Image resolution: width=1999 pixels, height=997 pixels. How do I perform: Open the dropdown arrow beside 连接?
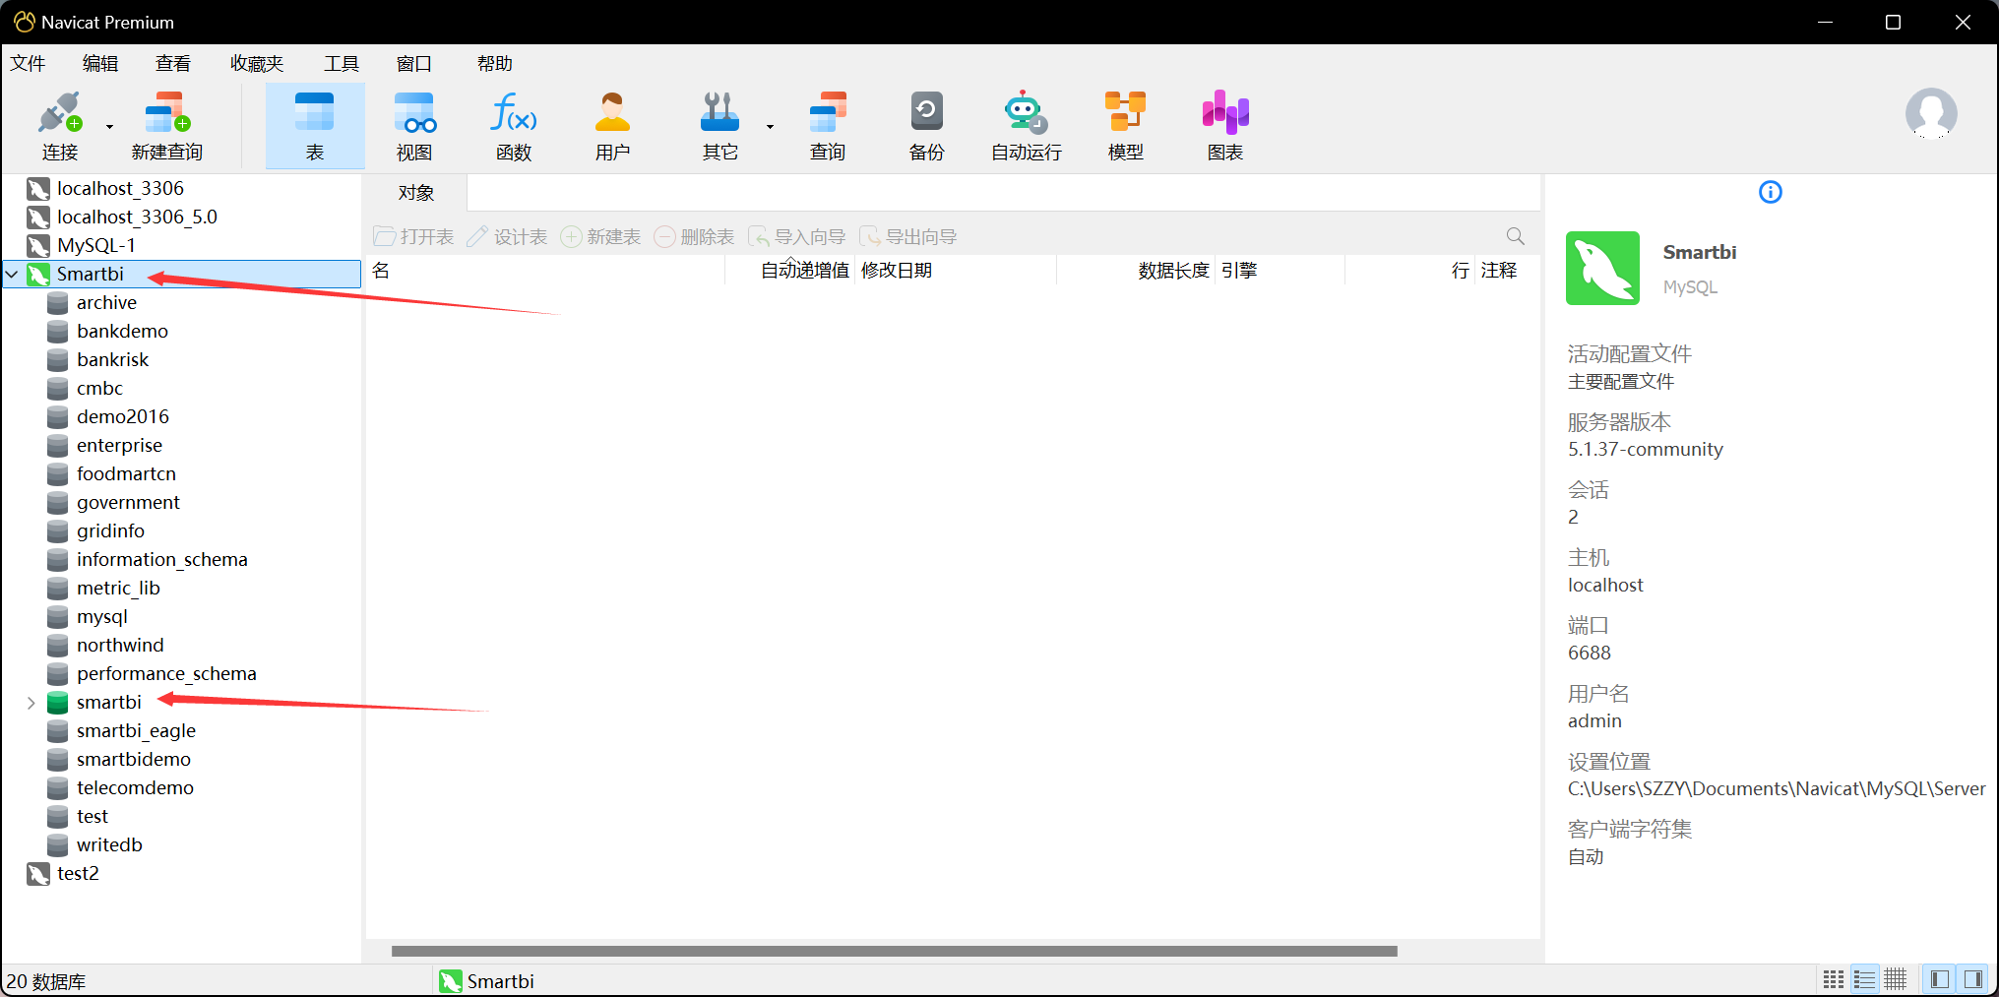[109, 127]
